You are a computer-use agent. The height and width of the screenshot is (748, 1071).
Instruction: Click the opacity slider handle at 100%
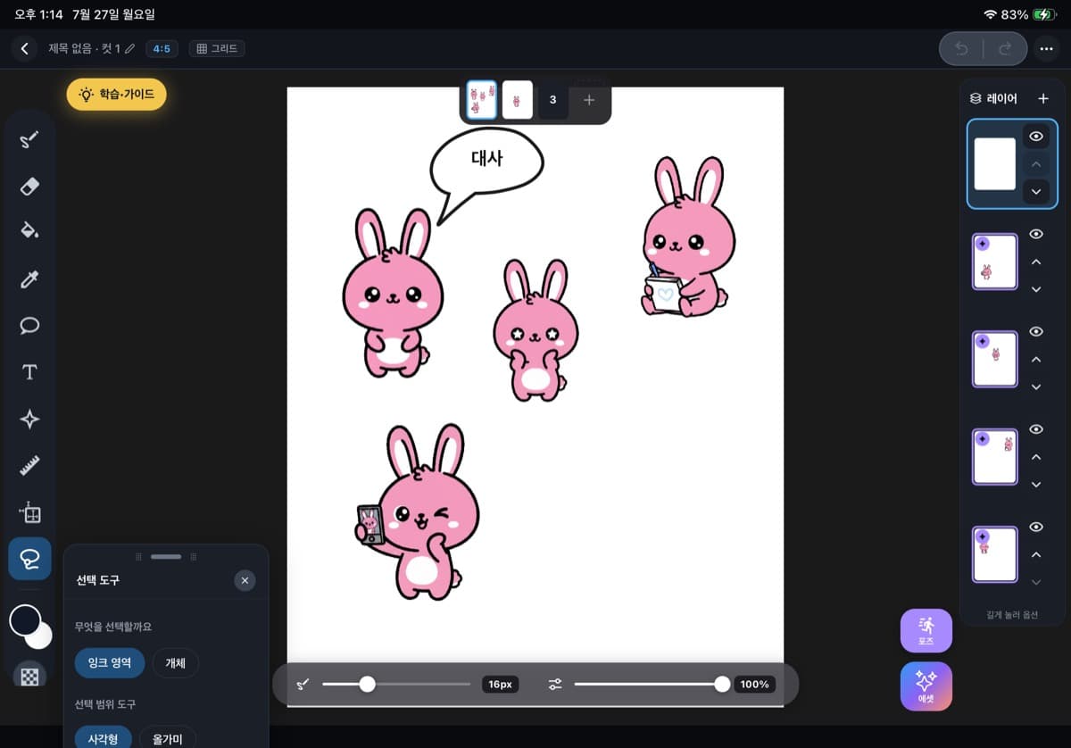[x=722, y=685]
